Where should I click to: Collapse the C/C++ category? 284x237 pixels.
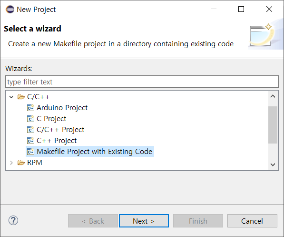pyautogui.click(x=11, y=97)
